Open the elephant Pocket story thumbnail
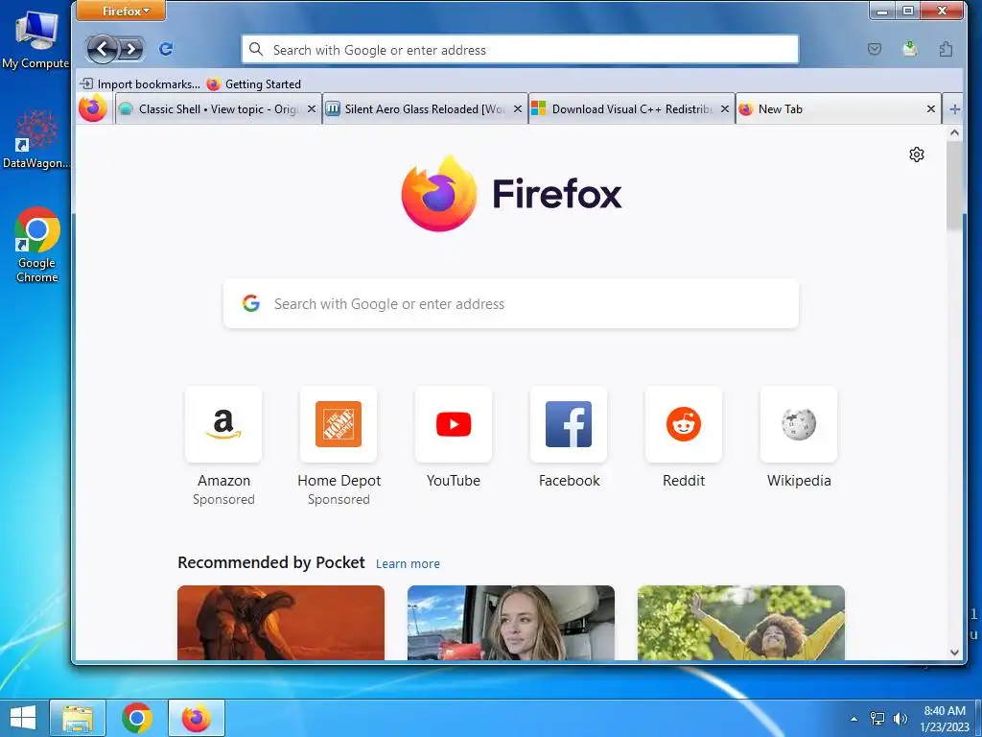The image size is (982, 737). tap(281, 622)
